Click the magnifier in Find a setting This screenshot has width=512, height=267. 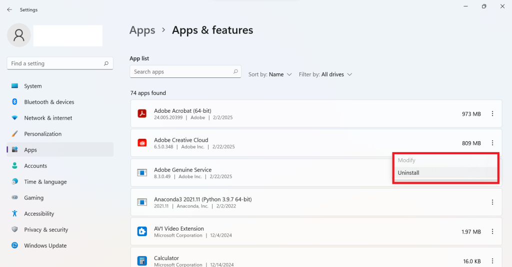pos(106,63)
